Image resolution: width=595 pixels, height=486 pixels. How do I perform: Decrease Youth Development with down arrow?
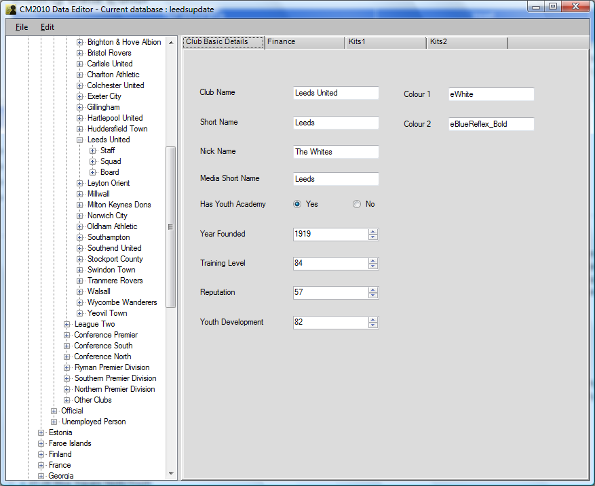pyautogui.click(x=373, y=325)
